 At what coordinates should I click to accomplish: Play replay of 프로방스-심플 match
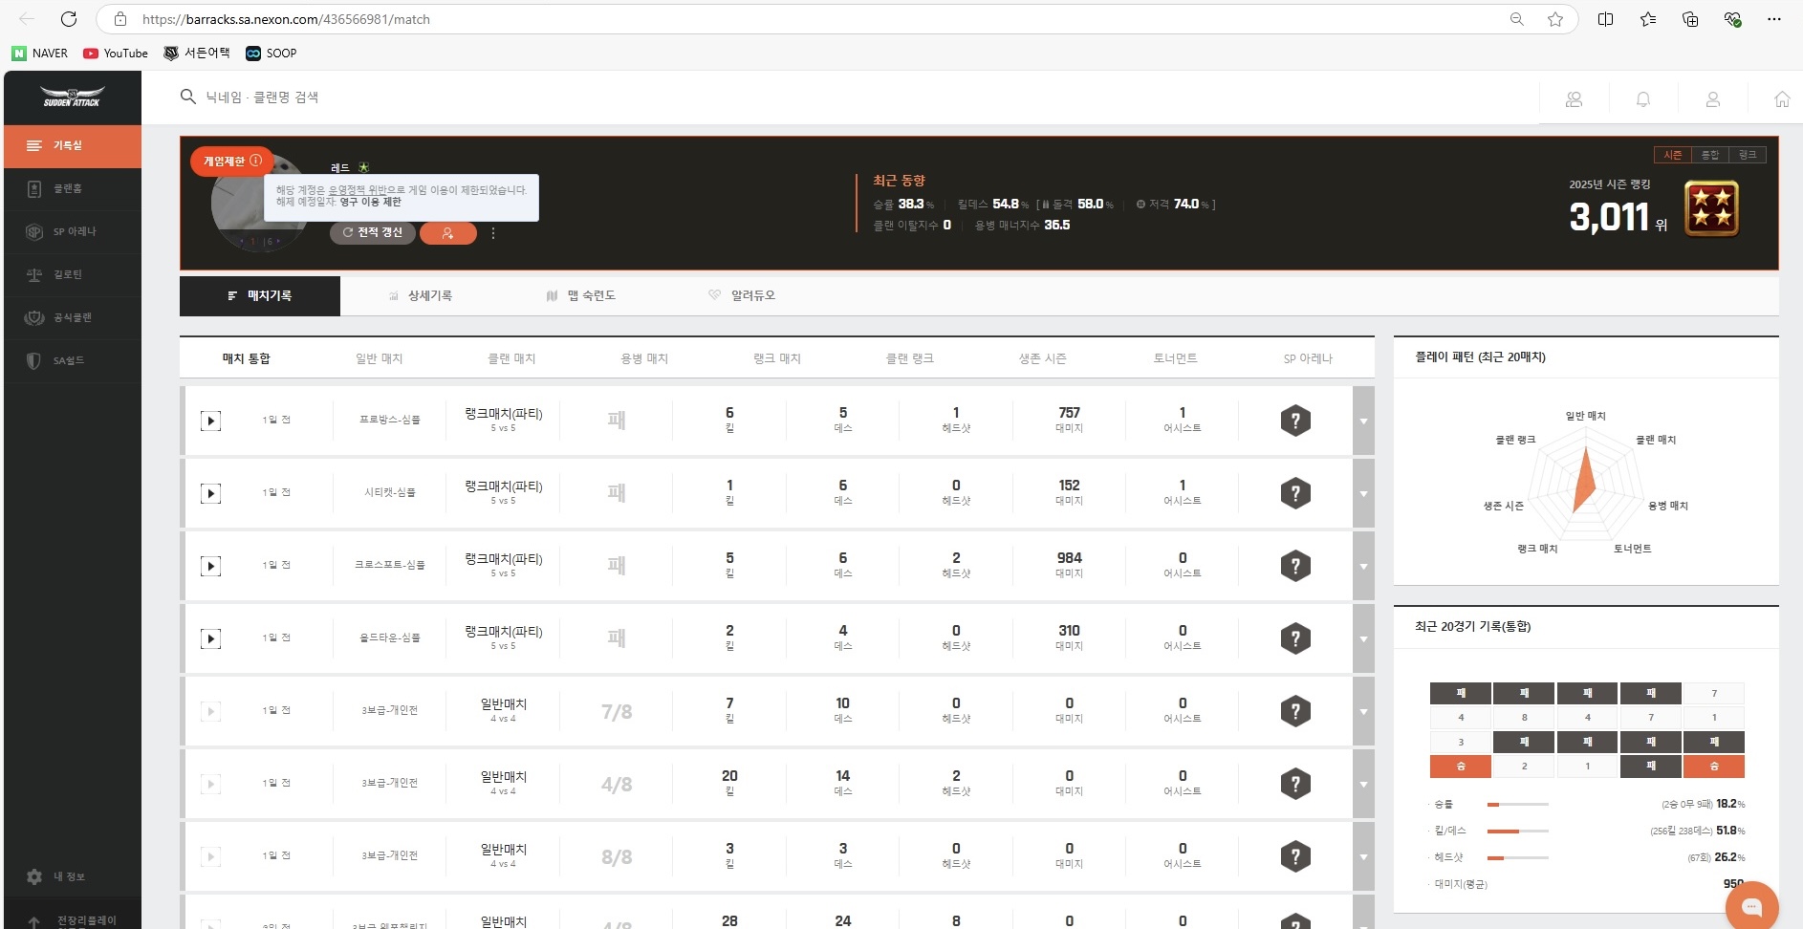(x=210, y=421)
